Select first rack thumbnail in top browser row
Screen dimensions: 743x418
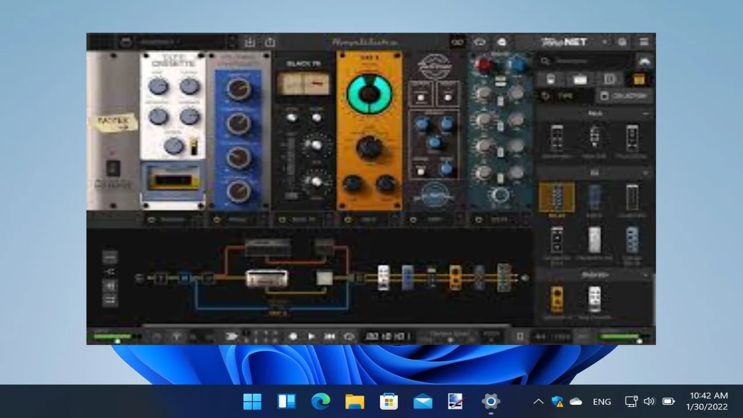[557, 139]
